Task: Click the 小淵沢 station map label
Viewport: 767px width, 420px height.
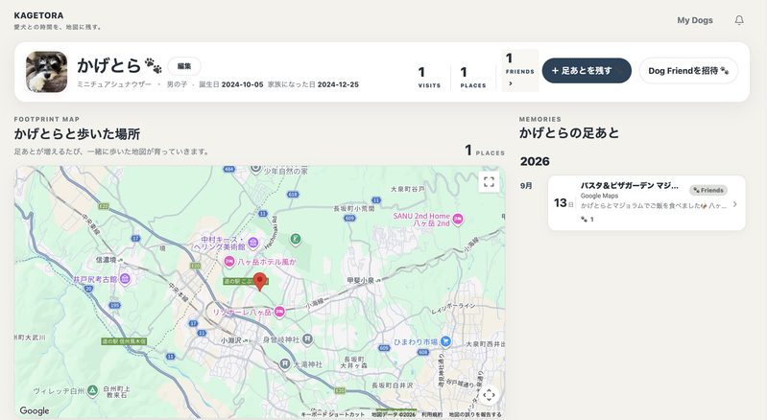Action: tap(231, 340)
